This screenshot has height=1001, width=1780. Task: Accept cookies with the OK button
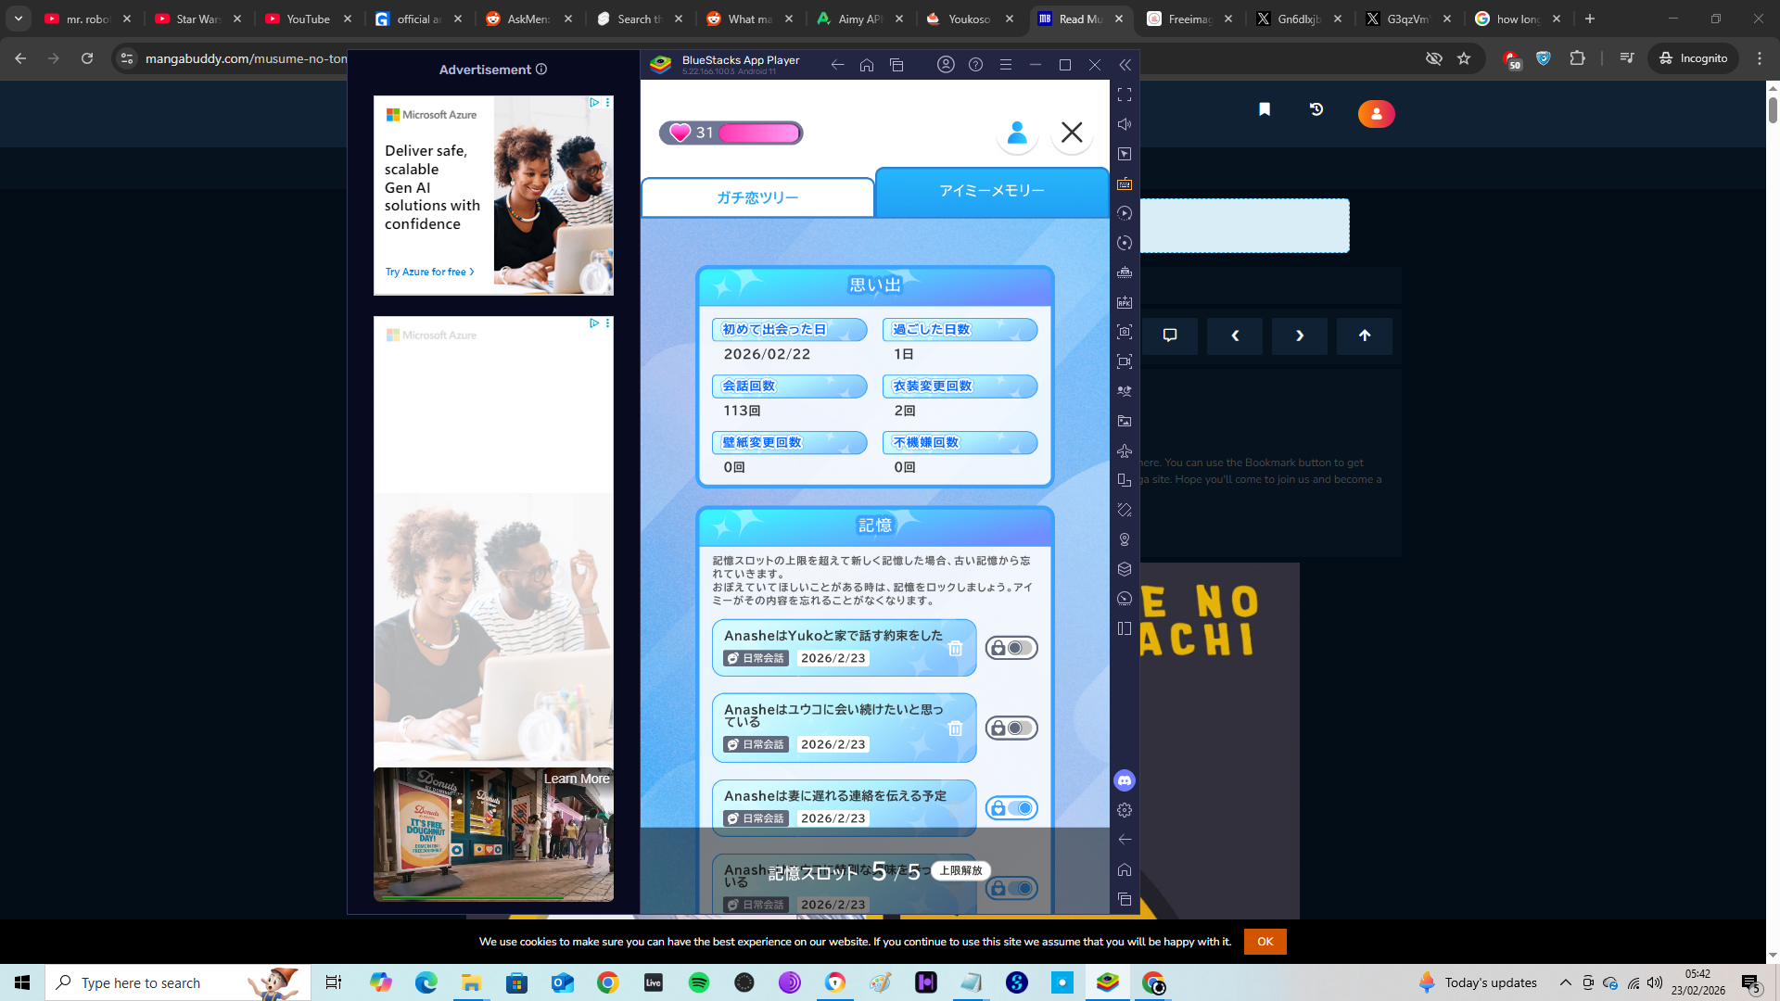[1265, 942]
